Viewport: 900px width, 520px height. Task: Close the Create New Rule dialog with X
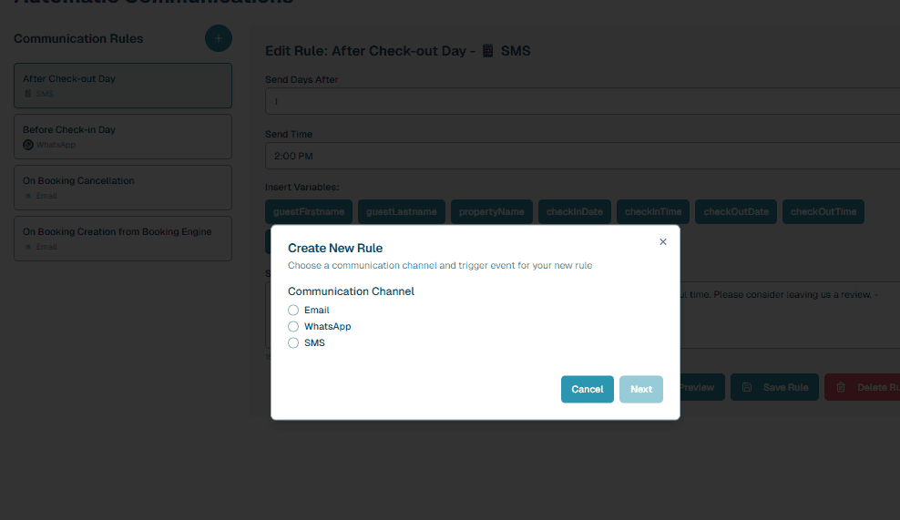(663, 242)
